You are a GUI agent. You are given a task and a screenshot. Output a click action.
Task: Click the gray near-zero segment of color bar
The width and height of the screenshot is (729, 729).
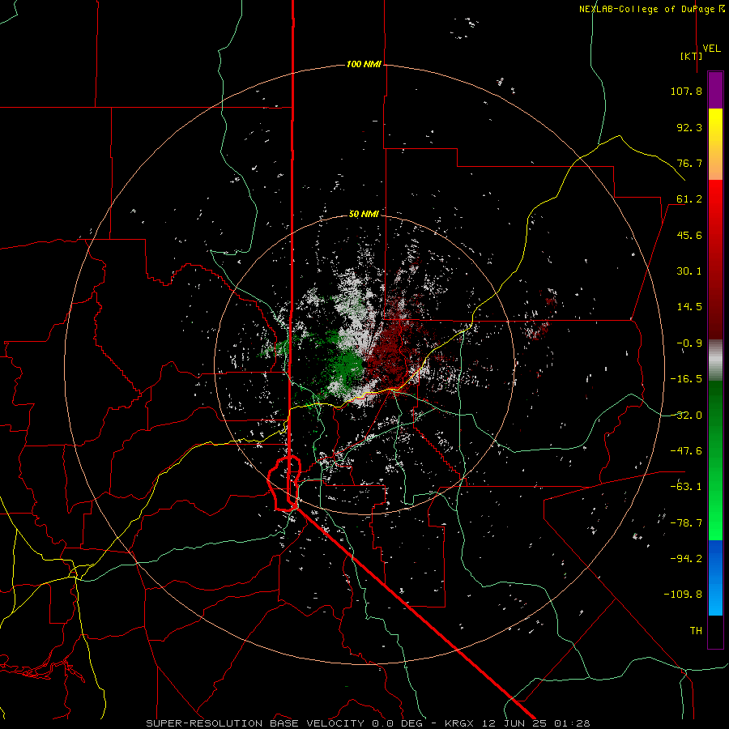point(715,360)
